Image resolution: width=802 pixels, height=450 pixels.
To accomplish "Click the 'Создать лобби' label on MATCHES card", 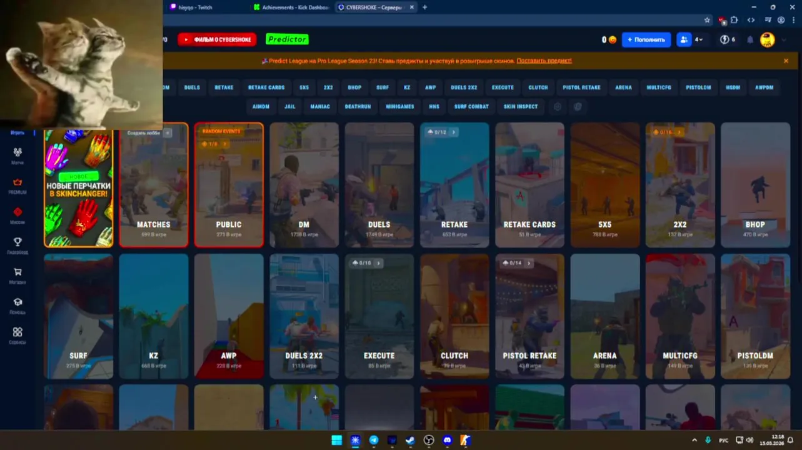I will (144, 132).
